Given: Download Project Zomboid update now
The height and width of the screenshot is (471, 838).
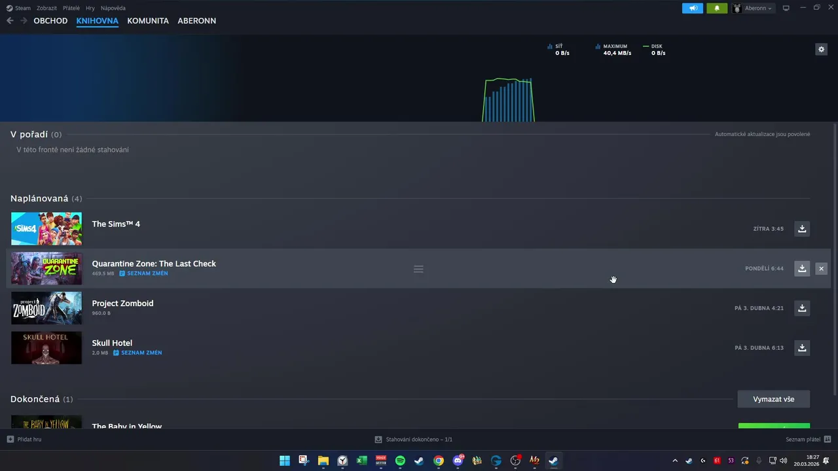Looking at the screenshot, I should (x=802, y=308).
